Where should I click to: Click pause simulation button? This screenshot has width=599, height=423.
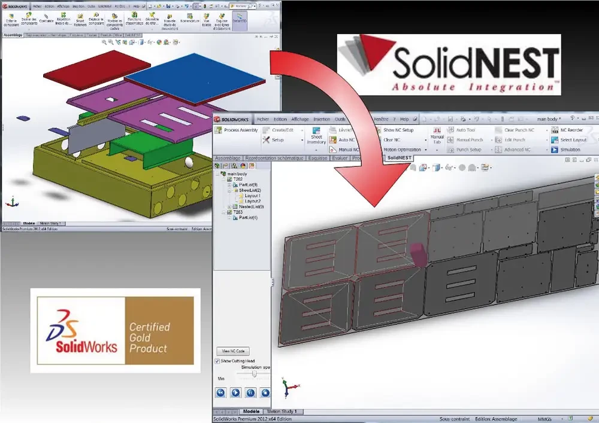coord(250,392)
